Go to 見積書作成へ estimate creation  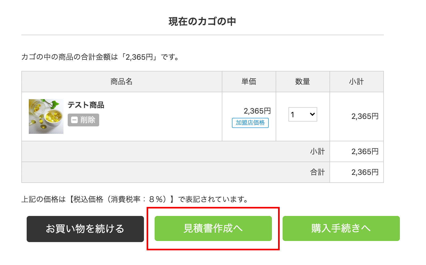pos(213,228)
